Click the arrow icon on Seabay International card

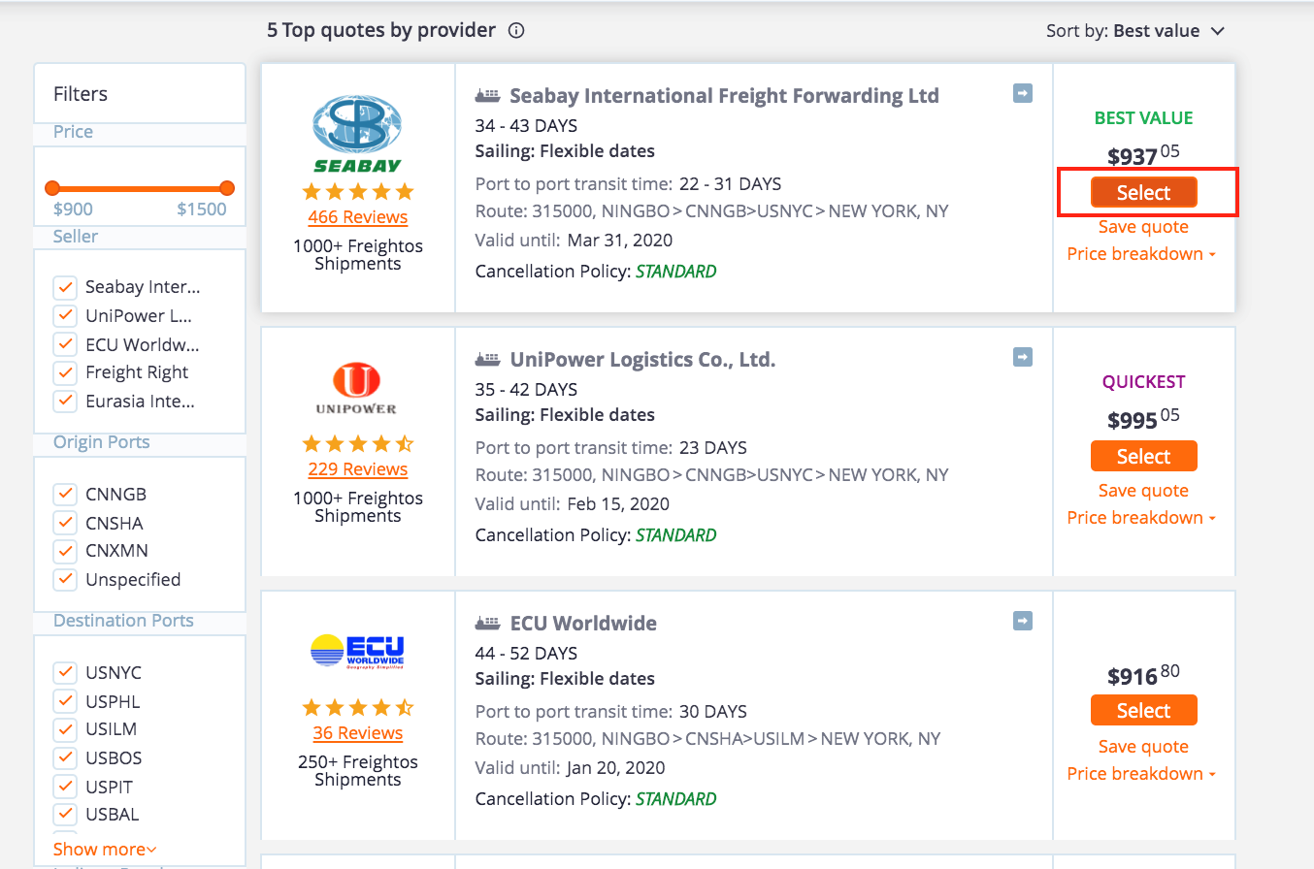[1023, 93]
